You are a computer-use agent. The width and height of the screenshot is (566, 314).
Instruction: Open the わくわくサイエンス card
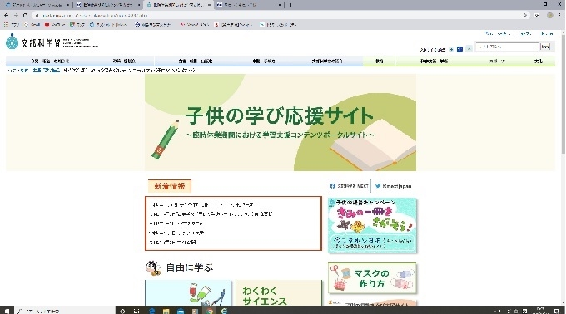click(279, 292)
